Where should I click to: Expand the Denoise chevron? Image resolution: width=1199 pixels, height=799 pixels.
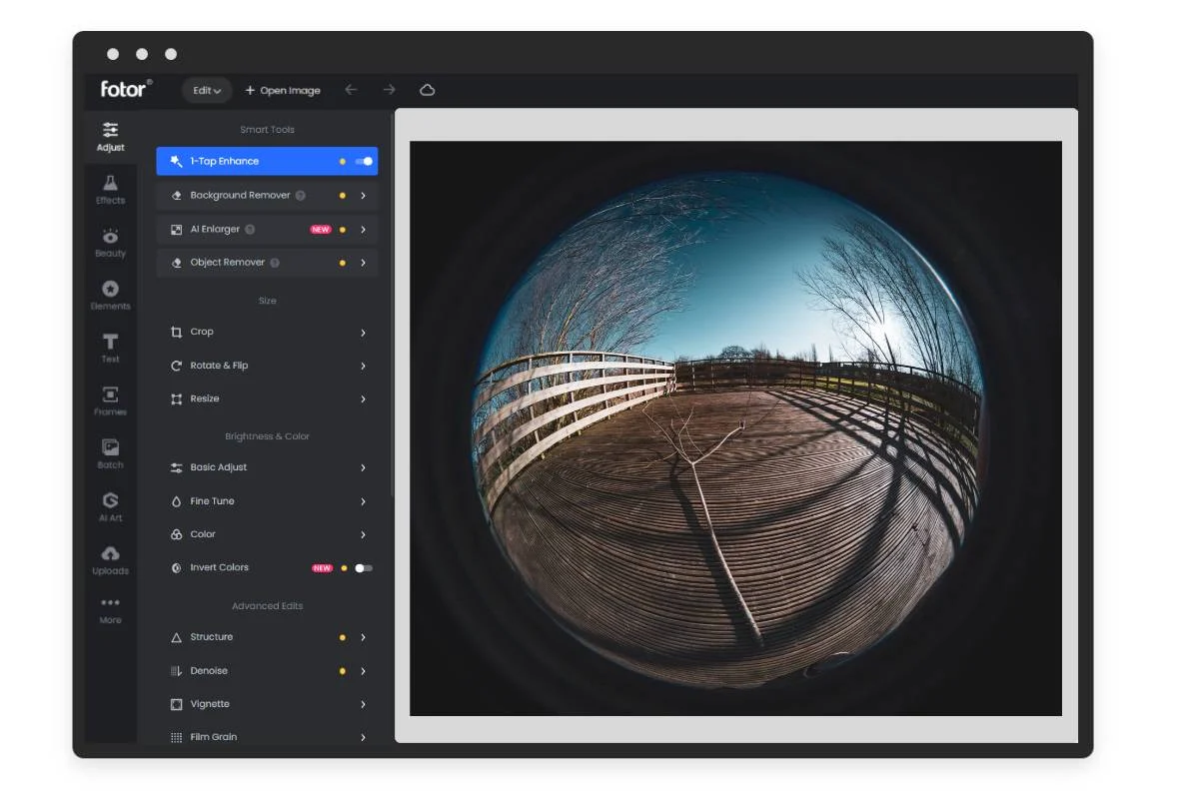point(363,671)
